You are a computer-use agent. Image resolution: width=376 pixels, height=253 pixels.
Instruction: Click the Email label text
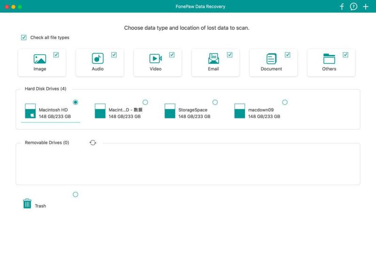213,69
